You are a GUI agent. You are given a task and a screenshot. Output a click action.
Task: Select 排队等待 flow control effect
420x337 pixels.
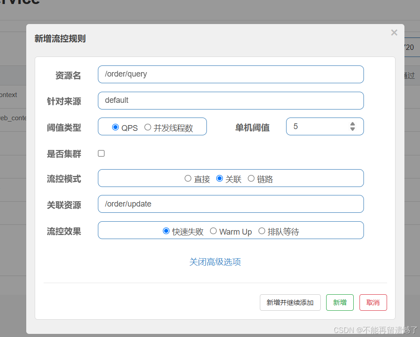pos(262,231)
